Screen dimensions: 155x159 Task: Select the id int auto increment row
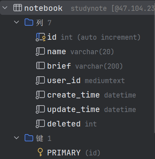pyautogui.click(x=94, y=37)
